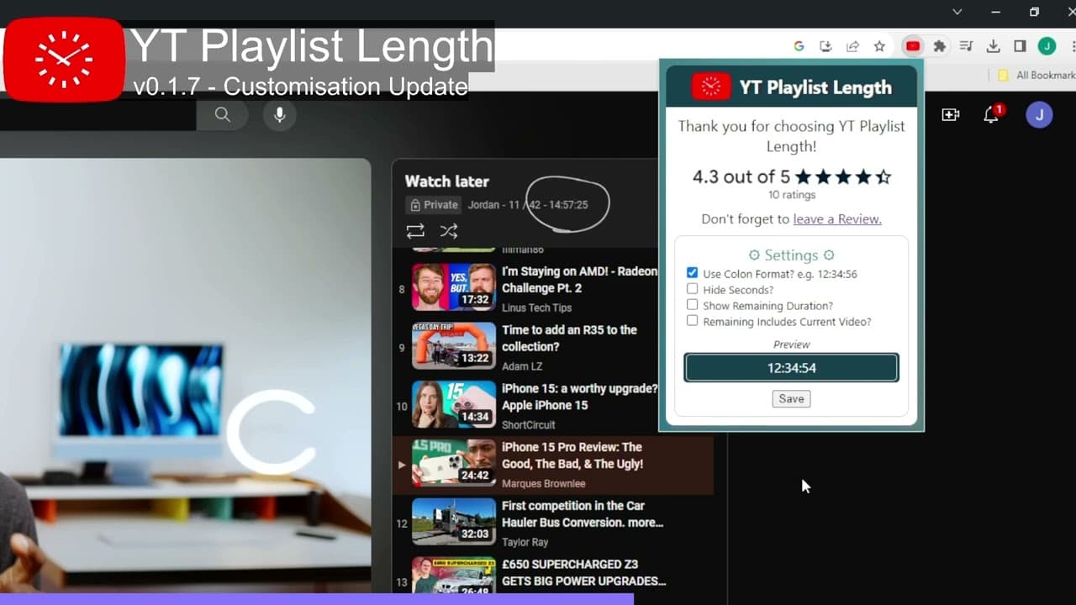Uncheck Use Colon Format checkbox
Image resolution: width=1076 pixels, height=605 pixels.
pyautogui.click(x=692, y=273)
